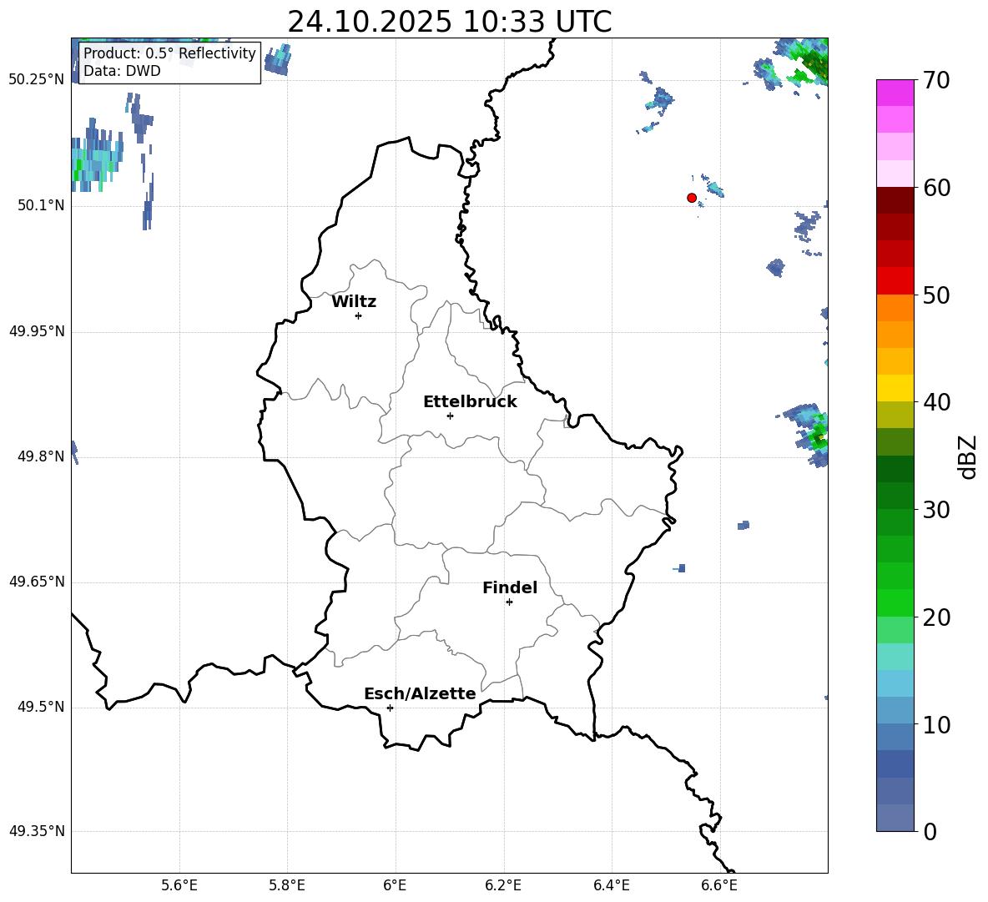Select the Ettelbruck location cross marker
Viewport: 988px width, 902px height.
coord(450,416)
